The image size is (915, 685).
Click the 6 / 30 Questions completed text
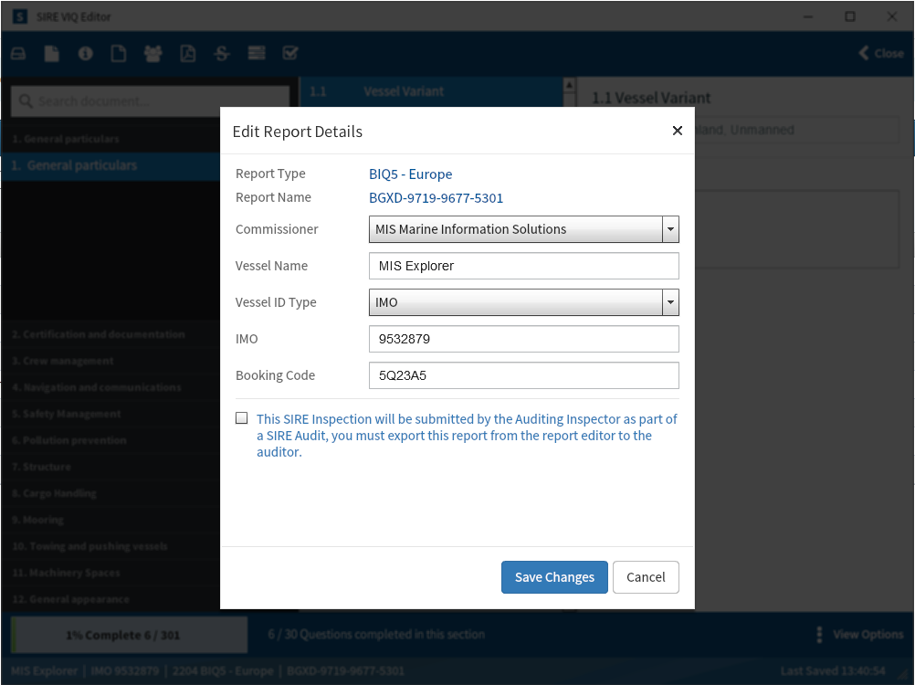coord(376,634)
